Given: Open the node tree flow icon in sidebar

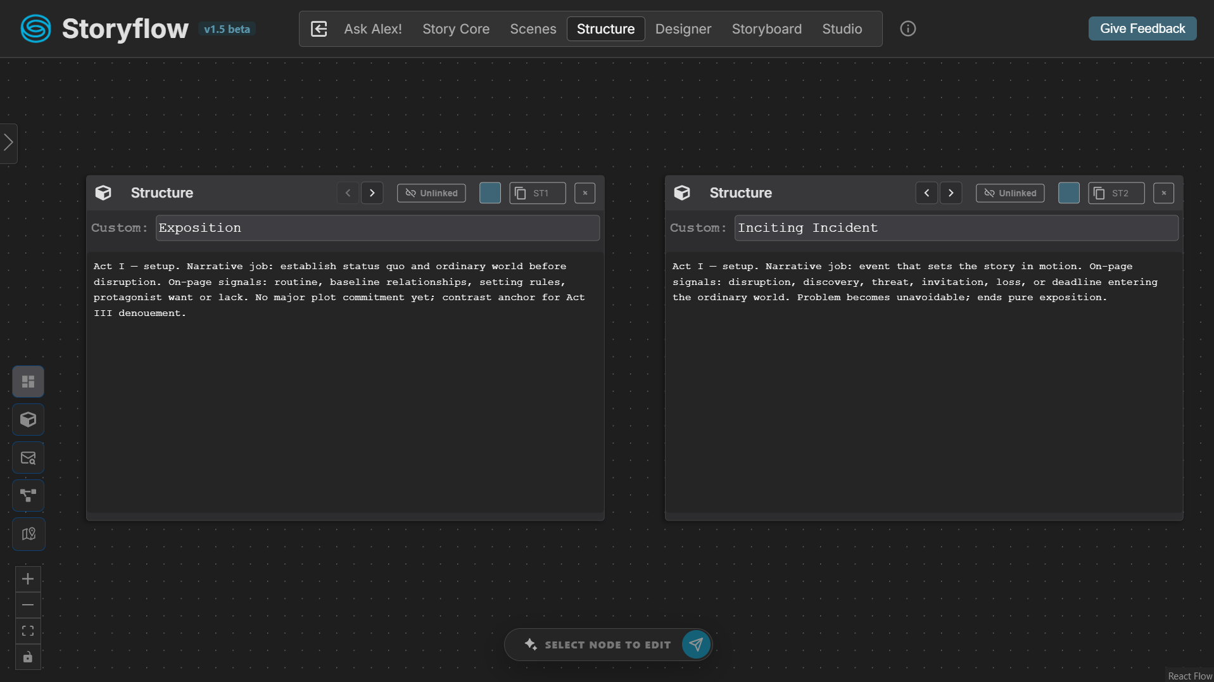Looking at the screenshot, I should point(28,496).
